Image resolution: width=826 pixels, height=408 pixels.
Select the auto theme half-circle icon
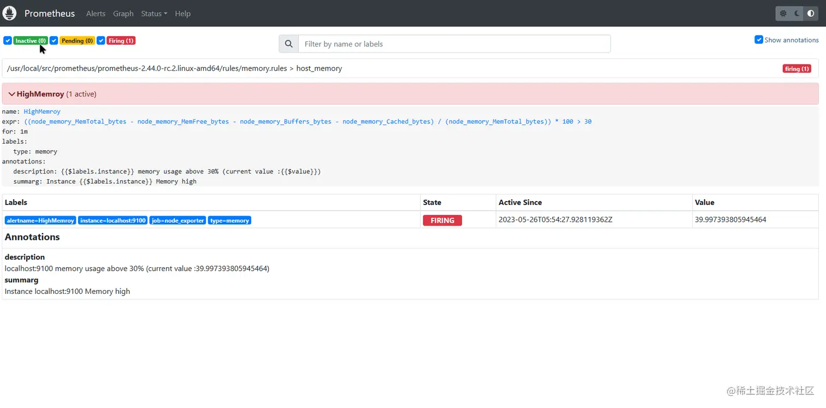click(811, 14)
